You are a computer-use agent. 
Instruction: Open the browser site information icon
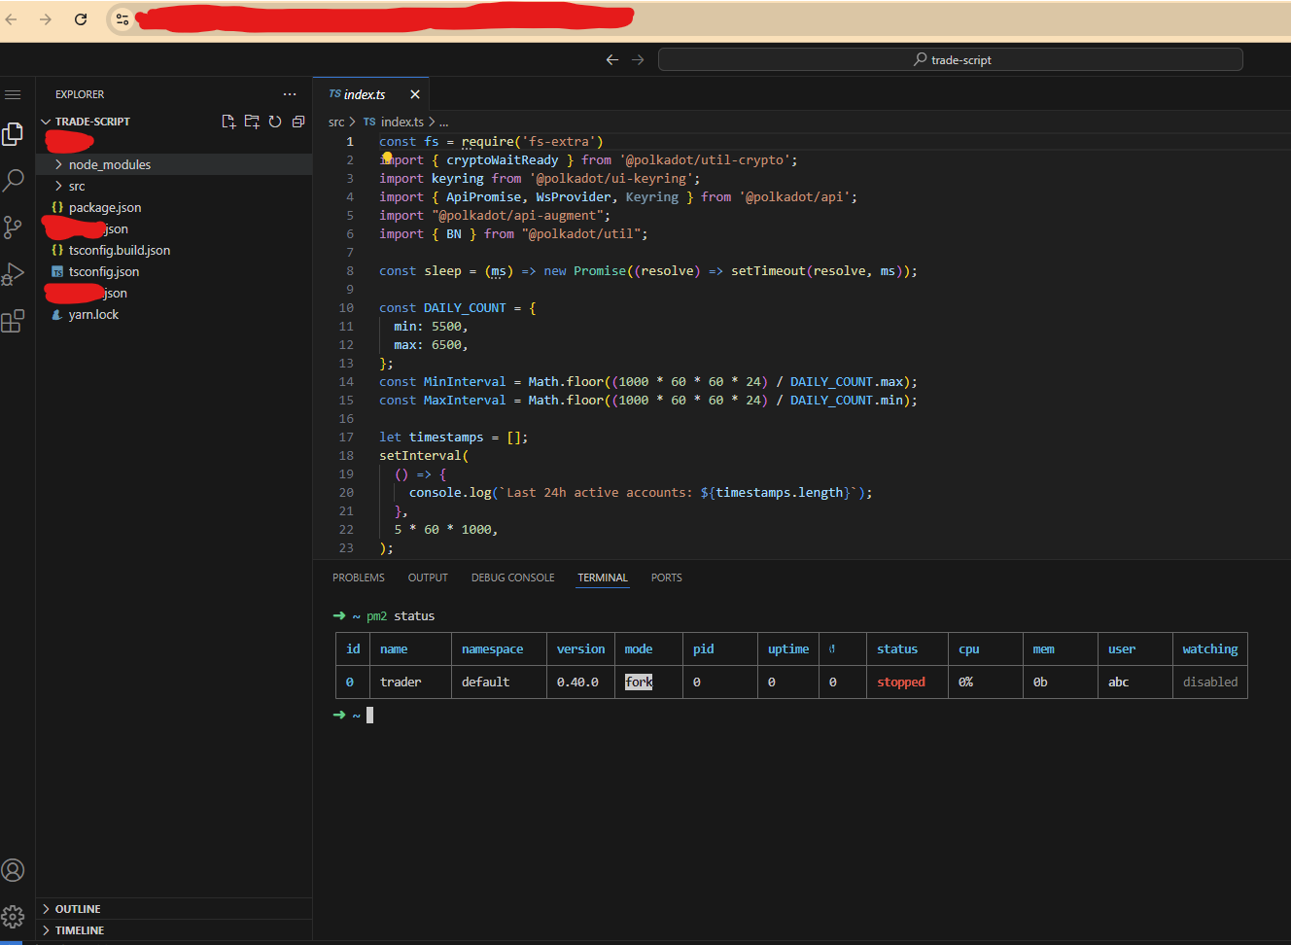122,18
